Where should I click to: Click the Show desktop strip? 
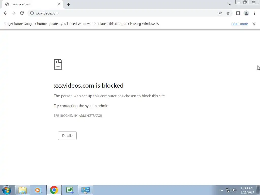[x=258, y=190]
